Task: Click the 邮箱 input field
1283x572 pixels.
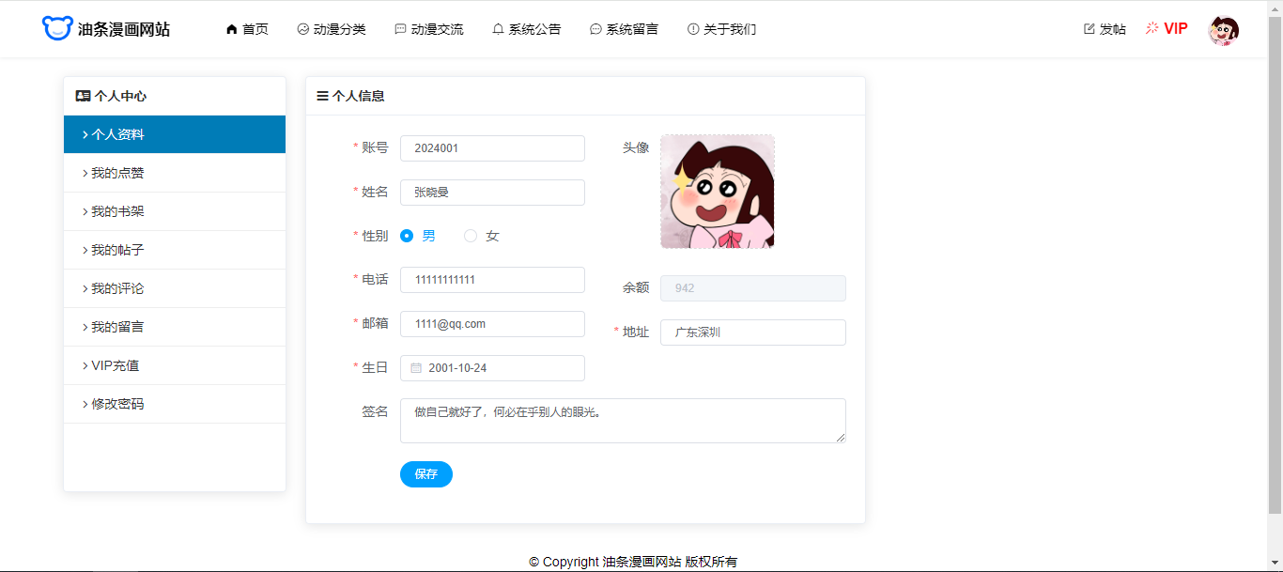Action: tap(492, 324)
